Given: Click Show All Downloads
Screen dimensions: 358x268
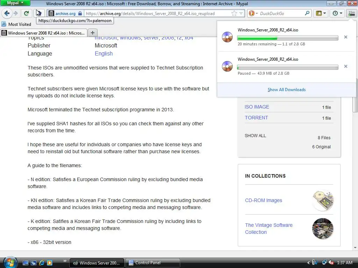Looking at the screenshot, I should (287, 90).
